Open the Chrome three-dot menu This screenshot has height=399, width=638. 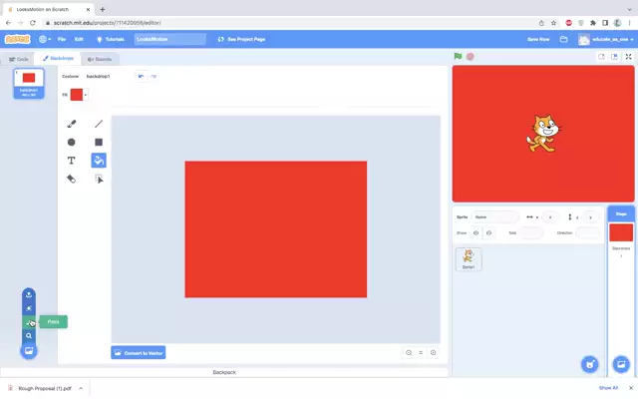click(629, 23)
